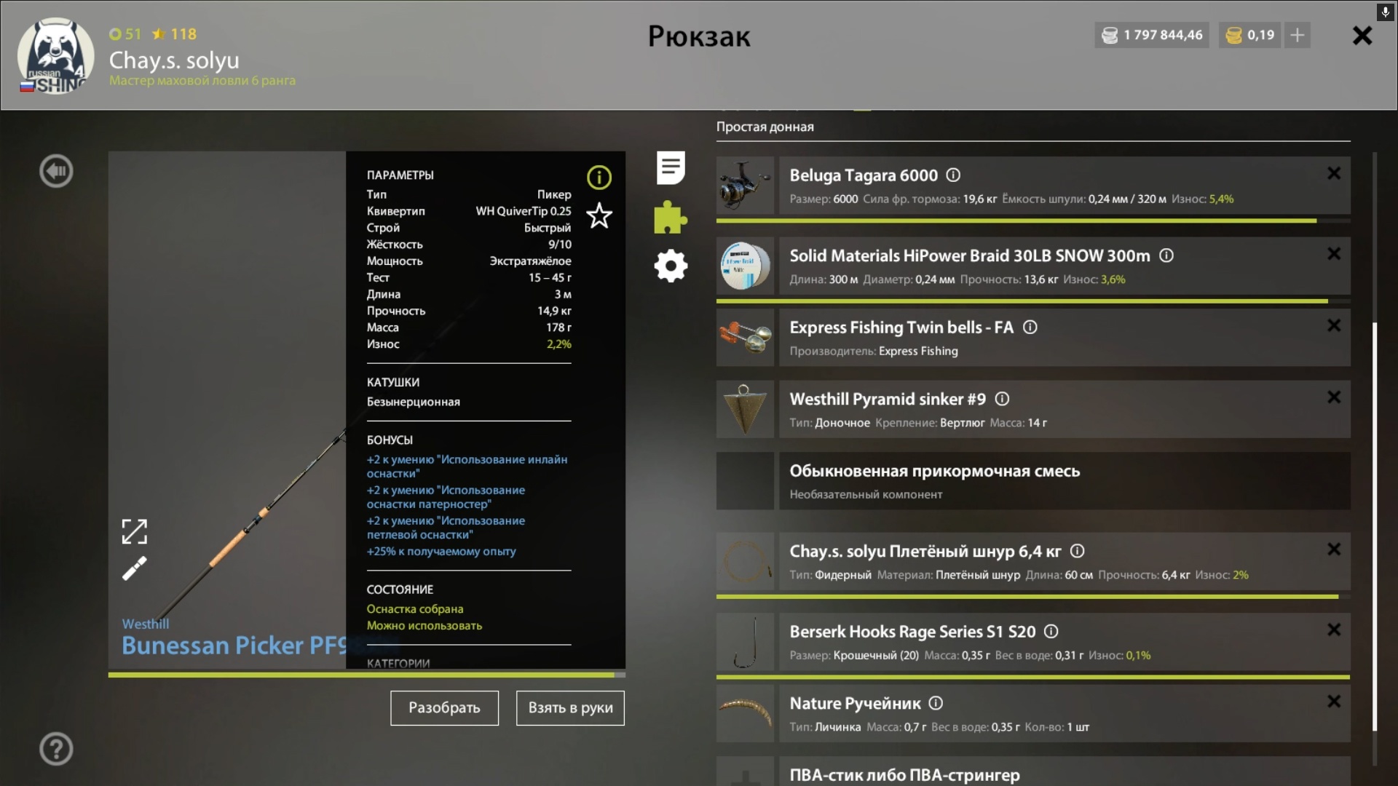The image size is (1398, 786).
Task: Click Twin bells thumbnail image
Action: pos(745,337)
